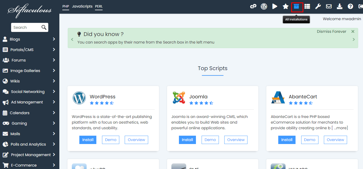This screenshot has width=363, height=169.
Task: Click the Blogs person icon in sidebar
Action: coord(5,39)
